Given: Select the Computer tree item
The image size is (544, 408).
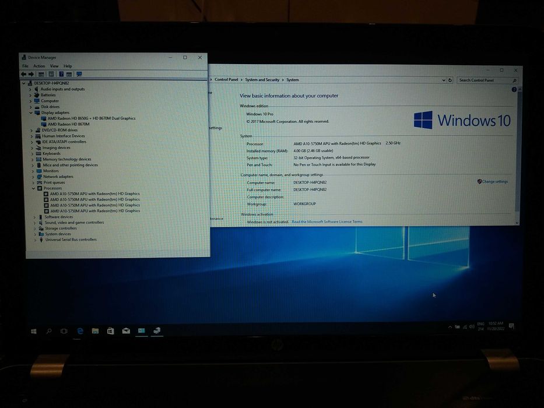Looking at the screenshot, I should 50,101.
